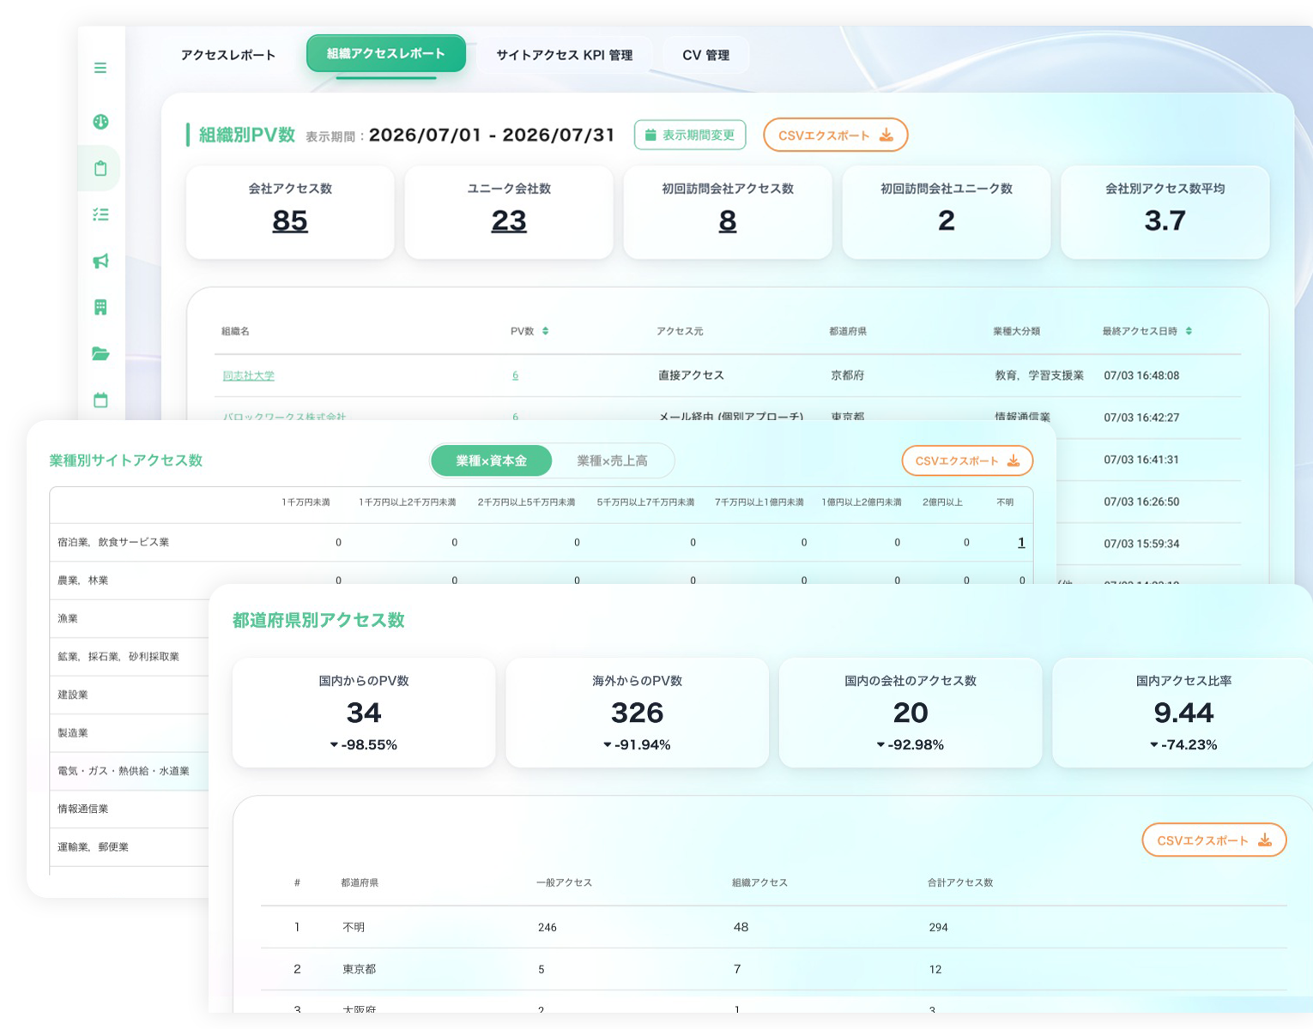The height and width of the screenshot is (1029, 1313).
Task: Click the 1千万円未満 column header
Action: click(306, 502)
